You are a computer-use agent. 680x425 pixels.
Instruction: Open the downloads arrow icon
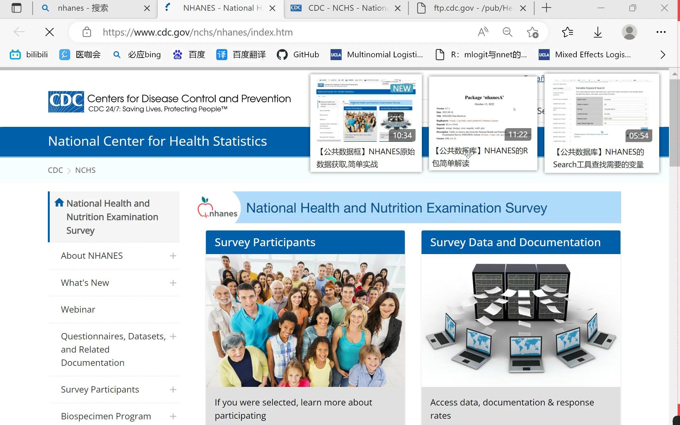[x=598, y=32]
